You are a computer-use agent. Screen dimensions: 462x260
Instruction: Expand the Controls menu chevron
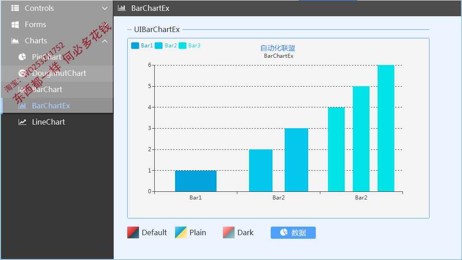(105, 8)
